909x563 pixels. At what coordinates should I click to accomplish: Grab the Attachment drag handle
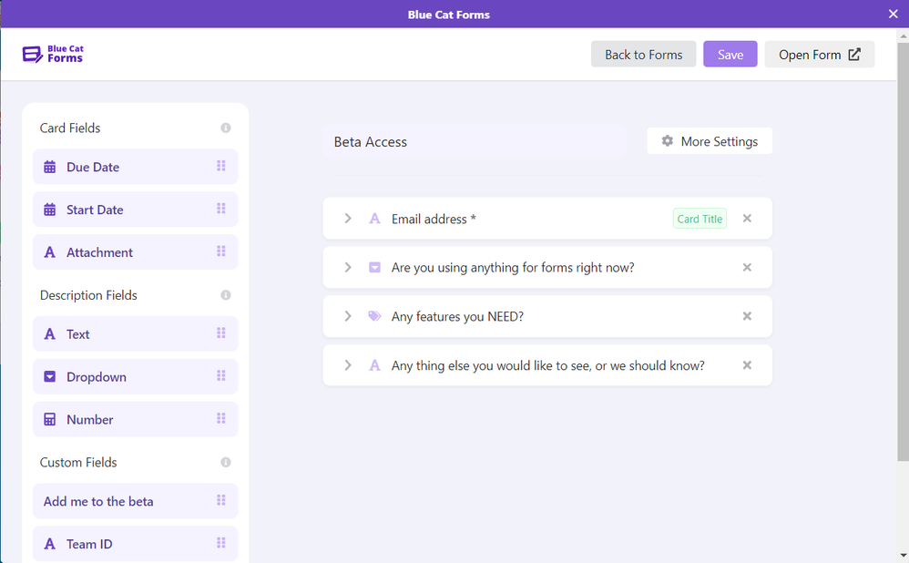(220, 251)
